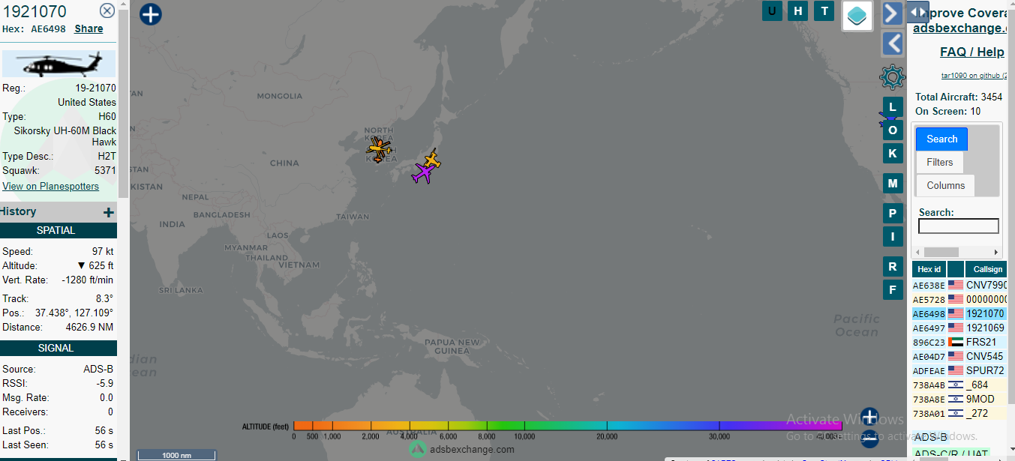The height and width of the screenshot is (461, 1015).
Task: Click the map zoom-out minus button
Action: pos(869,440)
